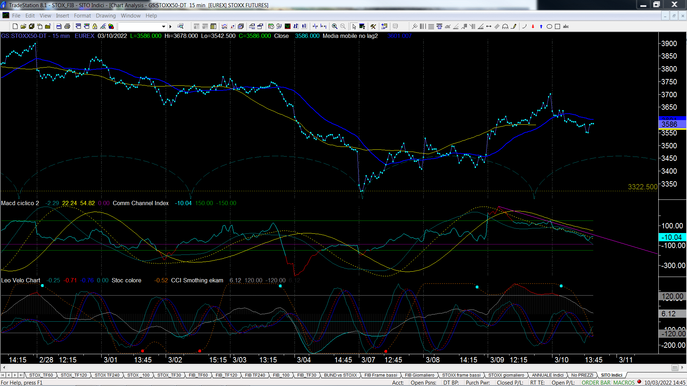Select the parallel lines drawing tool
Screen dimensions: 687x386
click(x=497, y=26)
